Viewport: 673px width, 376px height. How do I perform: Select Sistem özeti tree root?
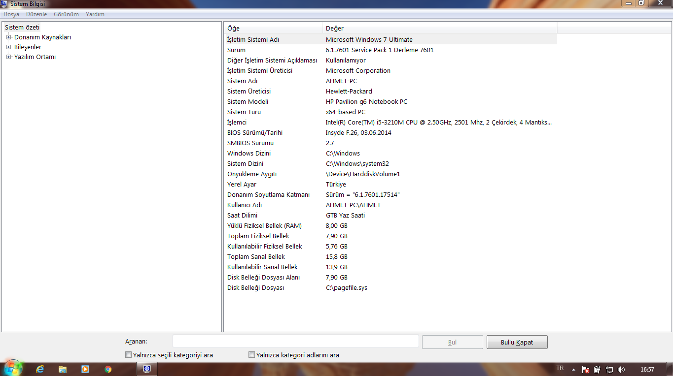click(x=22, y=28)
